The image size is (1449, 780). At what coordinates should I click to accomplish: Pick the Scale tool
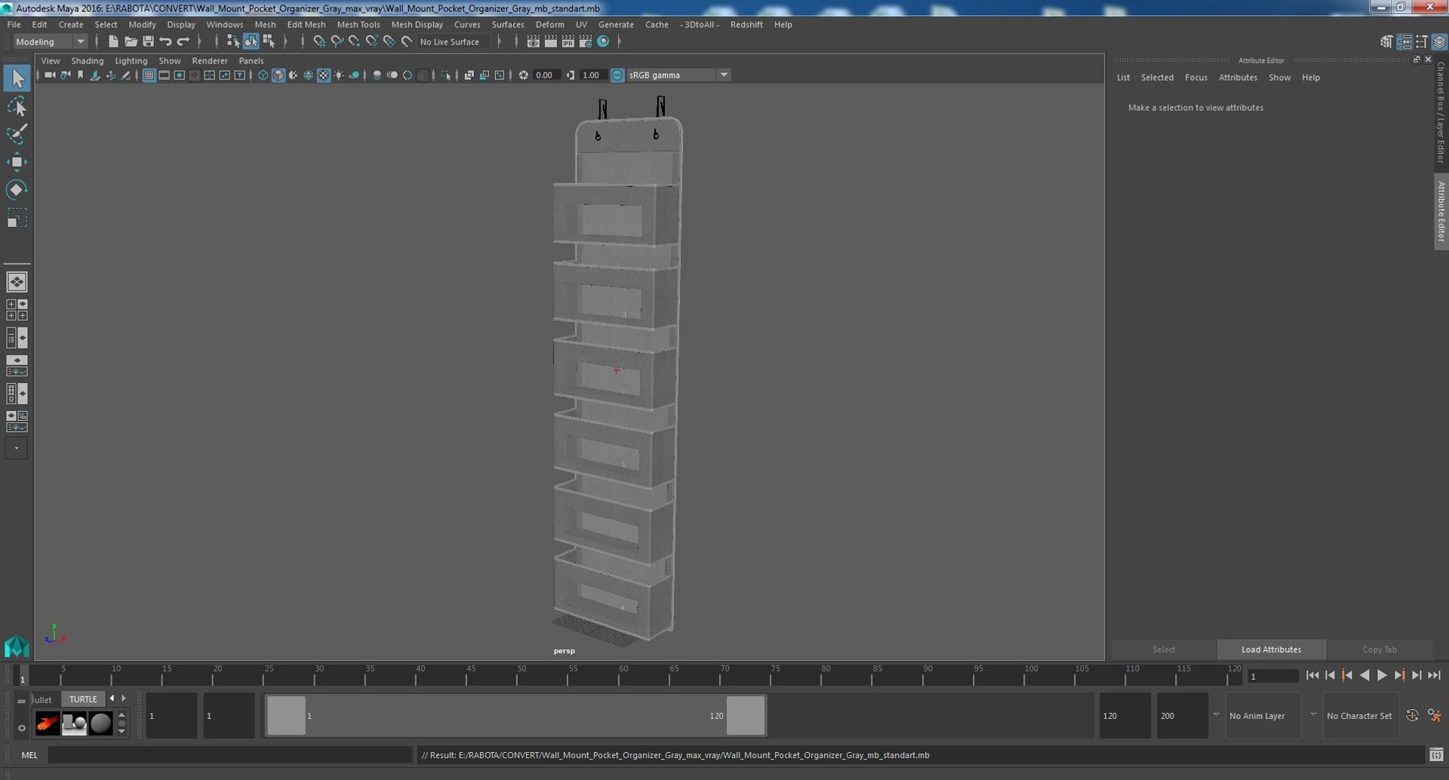coord(17,218)
